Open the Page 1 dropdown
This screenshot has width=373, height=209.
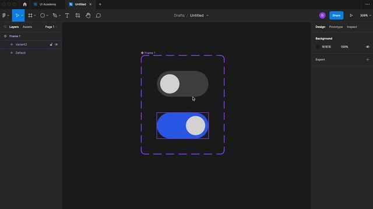(51, 27)
